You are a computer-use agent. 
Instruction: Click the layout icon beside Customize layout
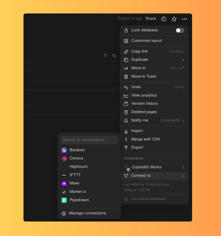[x=126, y=41]
